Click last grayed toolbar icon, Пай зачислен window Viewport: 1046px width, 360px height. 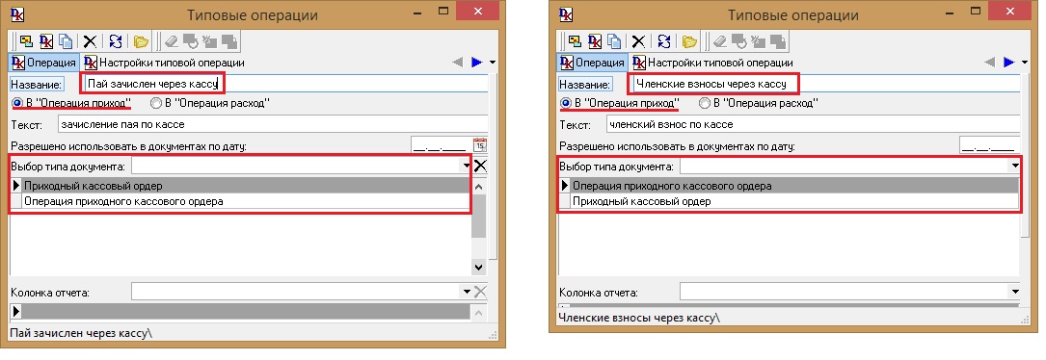click(228, 41)
